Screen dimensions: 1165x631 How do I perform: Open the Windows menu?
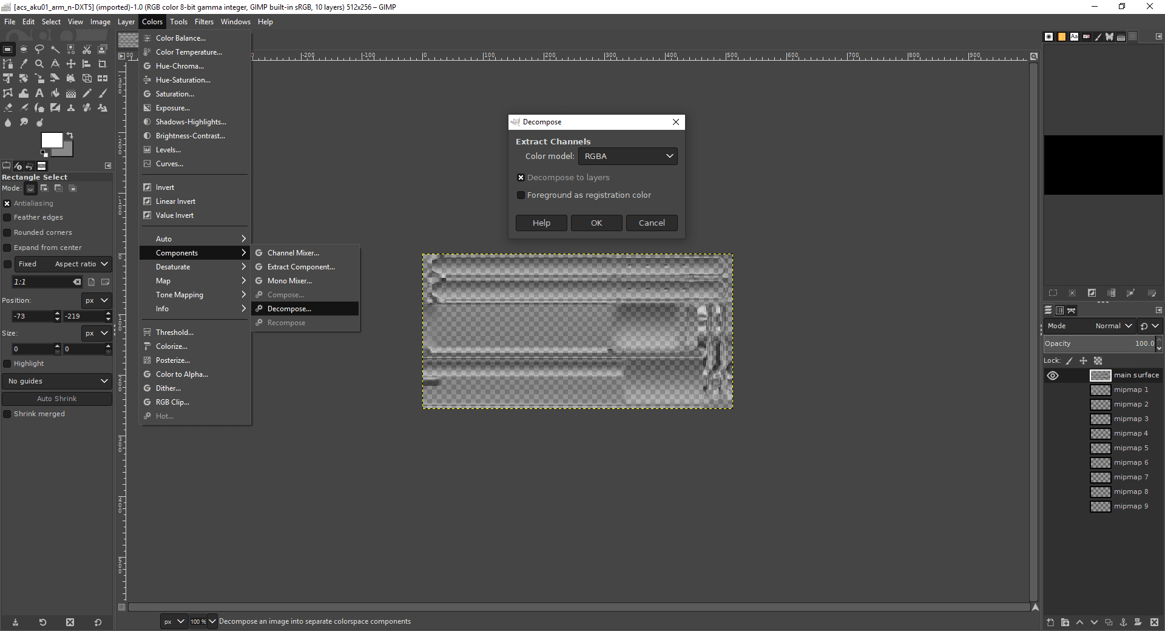[x=235, y=21]
